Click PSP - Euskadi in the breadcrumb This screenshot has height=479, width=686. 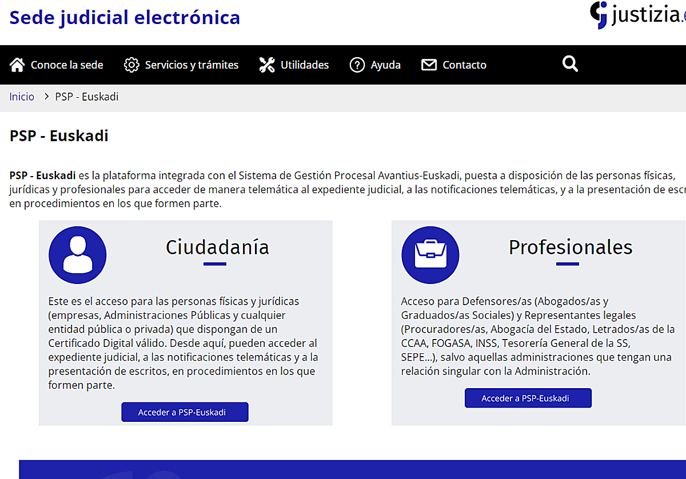coord(86,96)
